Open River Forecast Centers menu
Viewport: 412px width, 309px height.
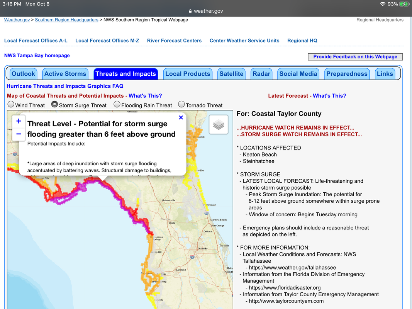pyautogui.click(x=174, y=41)
